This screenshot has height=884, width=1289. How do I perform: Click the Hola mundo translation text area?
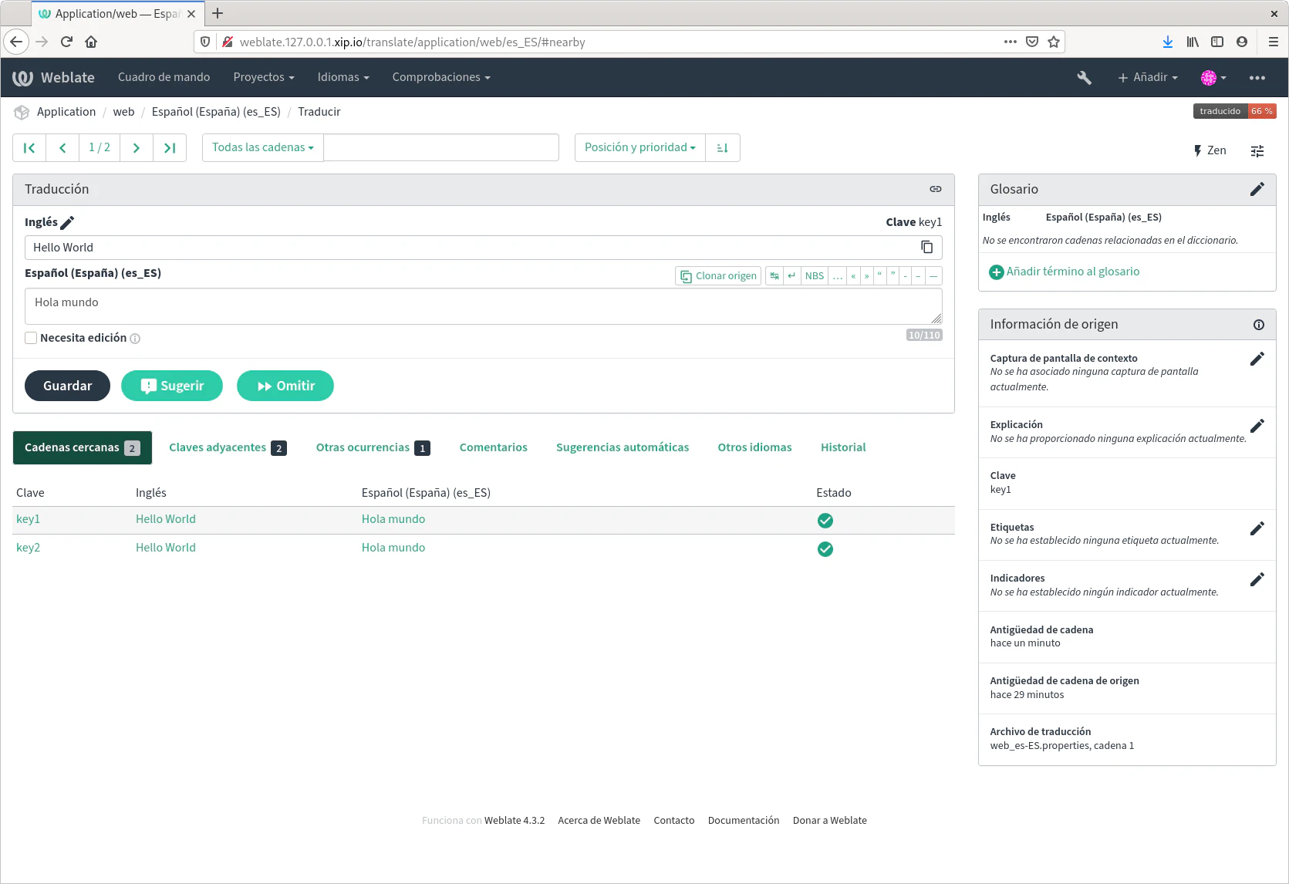click(478, 305)
